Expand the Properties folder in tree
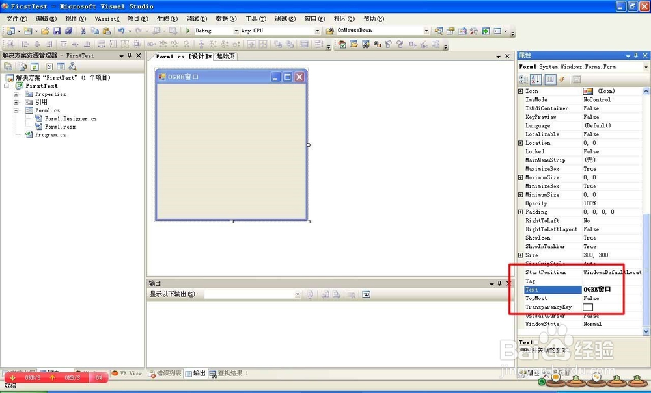Viewport: 651px width, 393px height. tap(16, 94)
